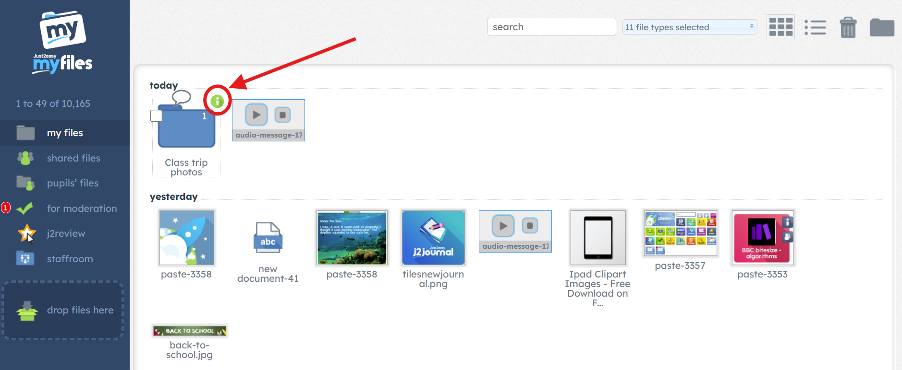Viewport: 902px width, 370px height.
Task: Open new document-41 abc file icon
Action: [x=268, y=238]
